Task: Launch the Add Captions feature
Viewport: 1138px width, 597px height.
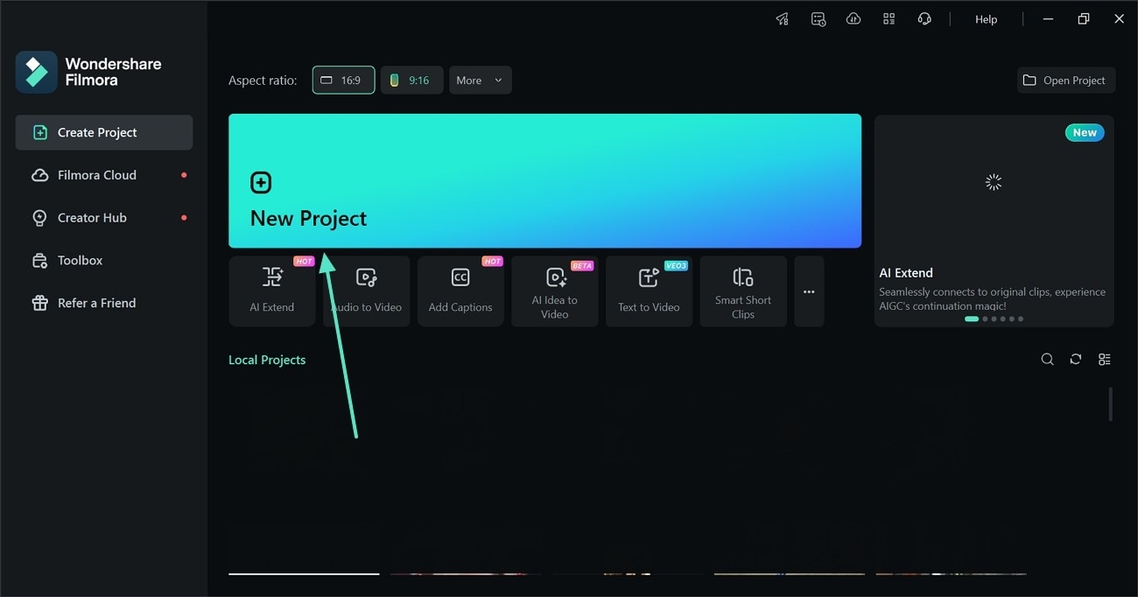Action: [x=460, y=291]
